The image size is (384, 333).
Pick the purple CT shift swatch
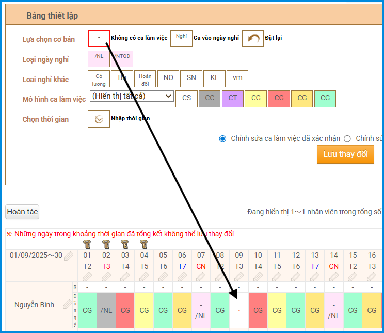(x=233, y=99)
